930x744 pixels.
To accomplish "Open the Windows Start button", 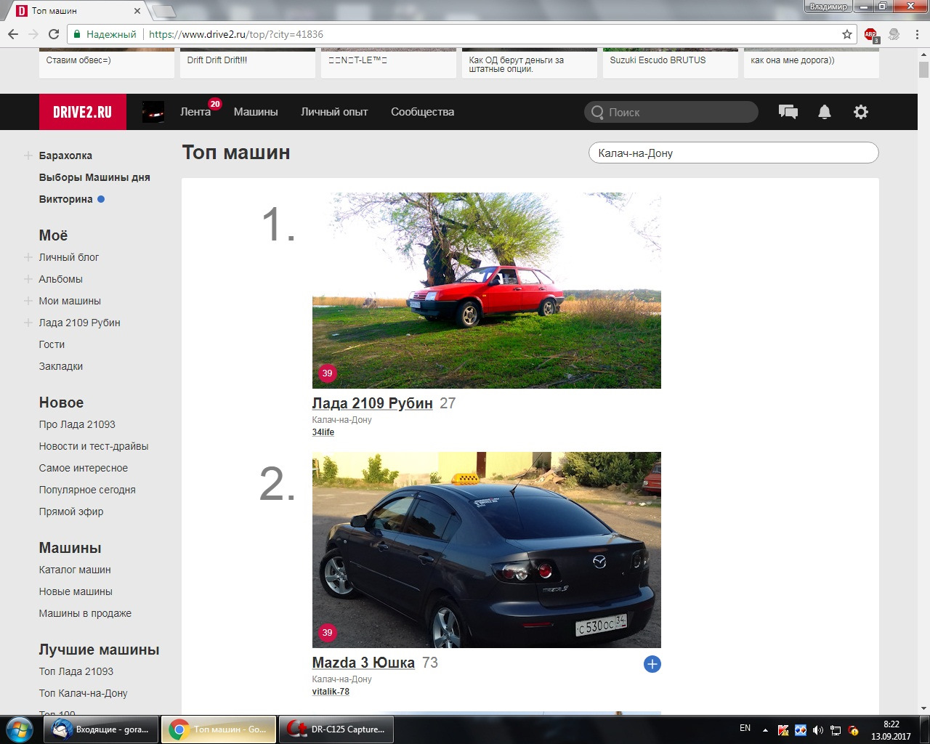I will (20, 729).
